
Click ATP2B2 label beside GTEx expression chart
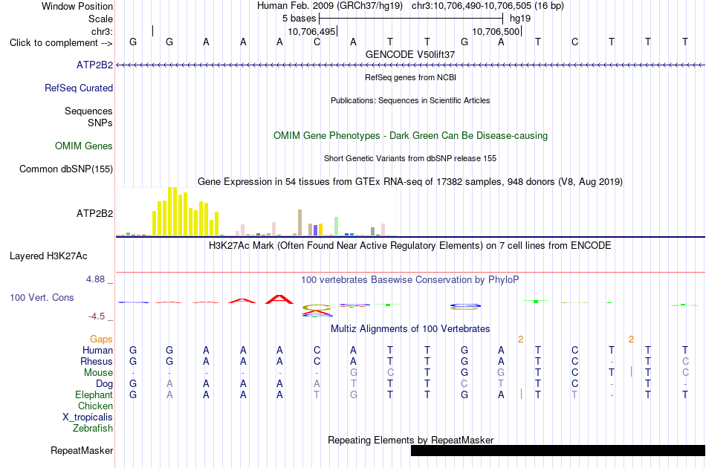coord(94,213)
